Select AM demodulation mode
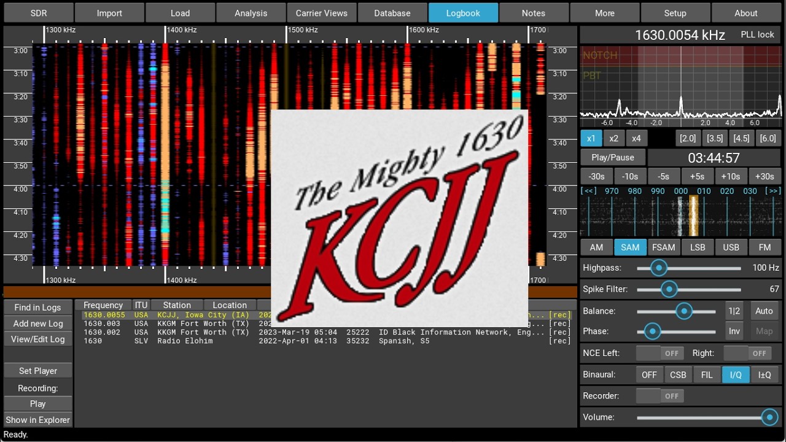786x442 pixels. click(596, 247)
